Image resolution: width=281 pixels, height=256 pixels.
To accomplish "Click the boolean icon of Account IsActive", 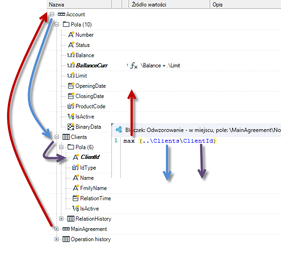I will coord(71,116).
